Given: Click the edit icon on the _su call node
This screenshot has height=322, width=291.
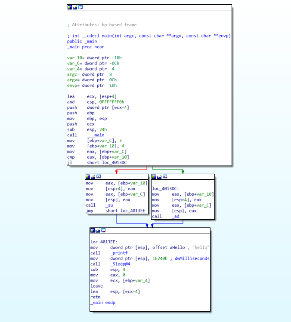Looking at the screenshot, I should pos(93,177).
